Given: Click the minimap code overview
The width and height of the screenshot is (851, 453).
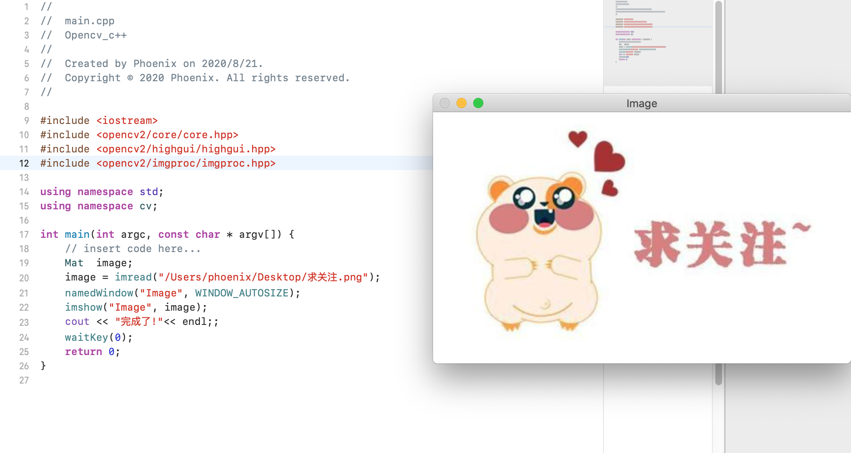Looking at the screenshot, I should [x=658, y=42].
